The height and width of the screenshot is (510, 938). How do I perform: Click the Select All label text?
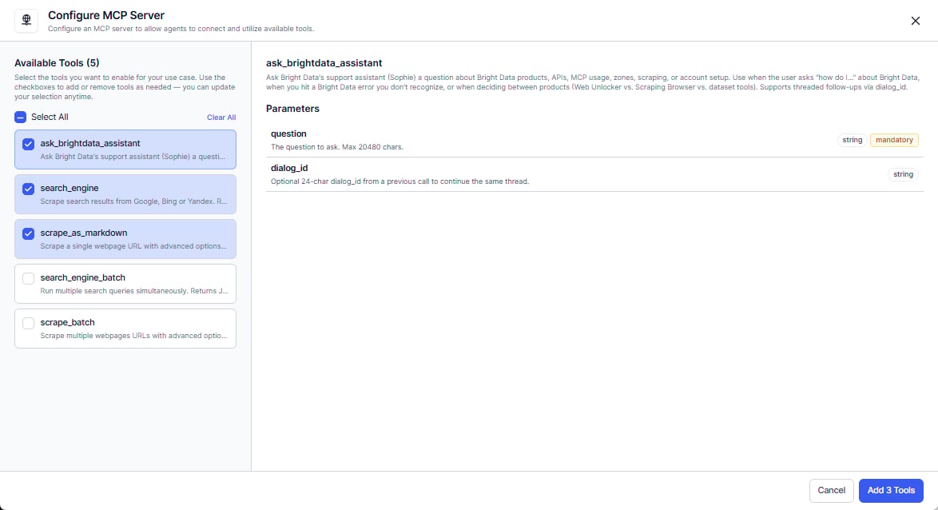pyautogui.click(x=50, y=118)
